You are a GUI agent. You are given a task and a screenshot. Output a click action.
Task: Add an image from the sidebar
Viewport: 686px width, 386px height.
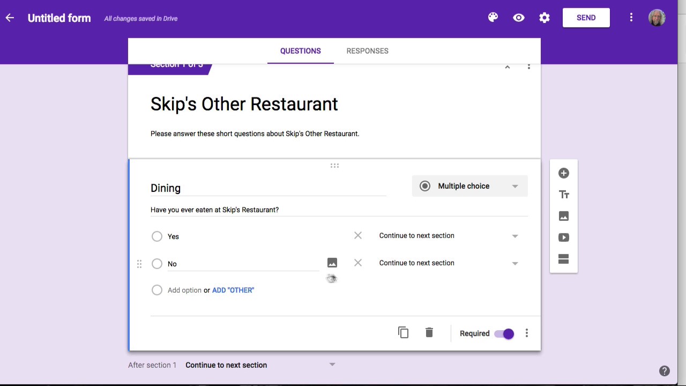point(564,216)
